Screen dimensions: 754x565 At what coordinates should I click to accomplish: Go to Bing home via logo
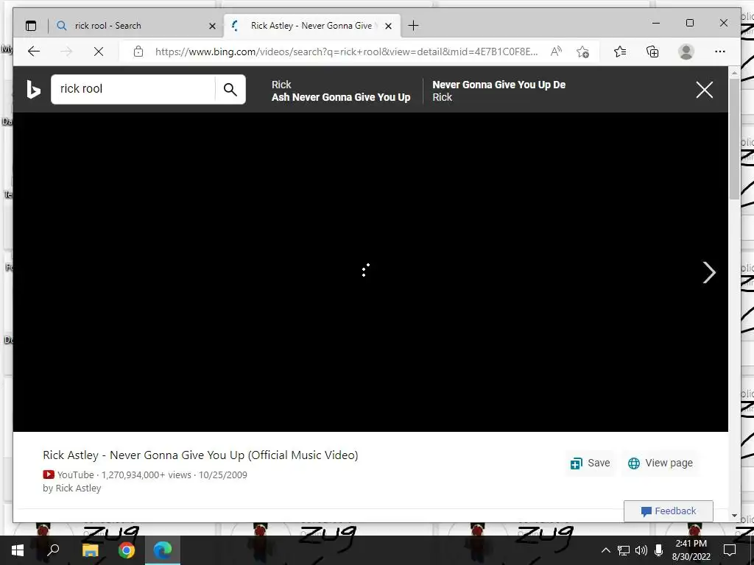[x=32, y=89]
